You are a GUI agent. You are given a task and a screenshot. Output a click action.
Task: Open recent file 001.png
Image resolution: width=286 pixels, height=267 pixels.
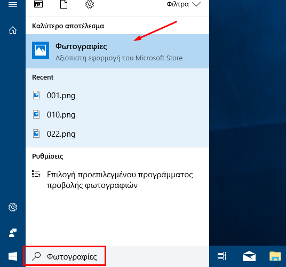(117, 96)
